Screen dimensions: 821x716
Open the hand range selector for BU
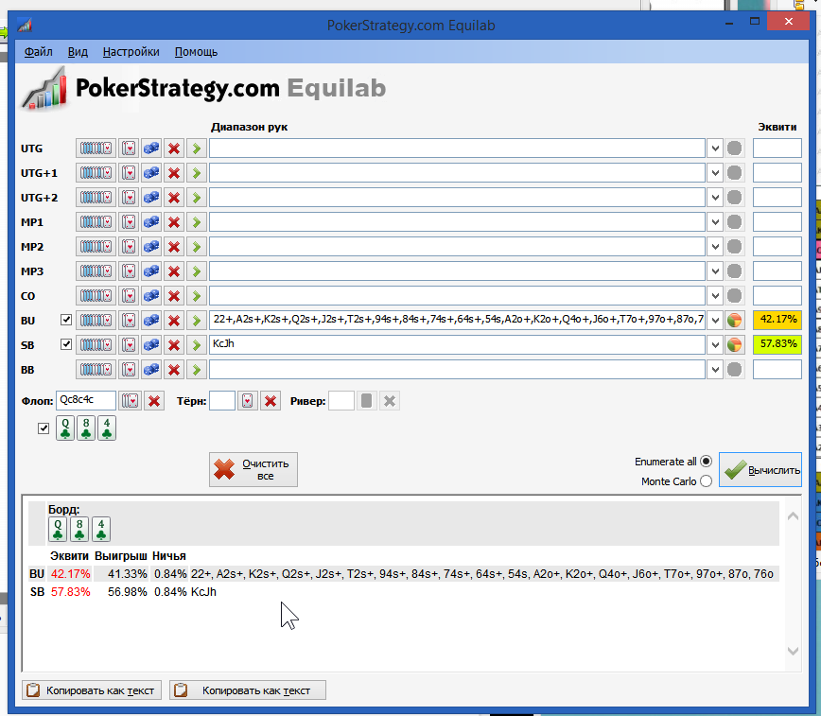[96, 321]
